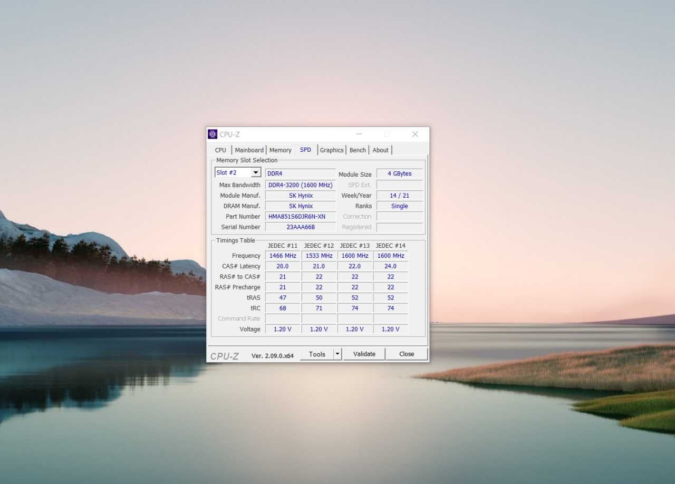Open the Tools dropdown arrow
Image resolution: width=675 pixels, height=484 pixels.
pos(337,354)
